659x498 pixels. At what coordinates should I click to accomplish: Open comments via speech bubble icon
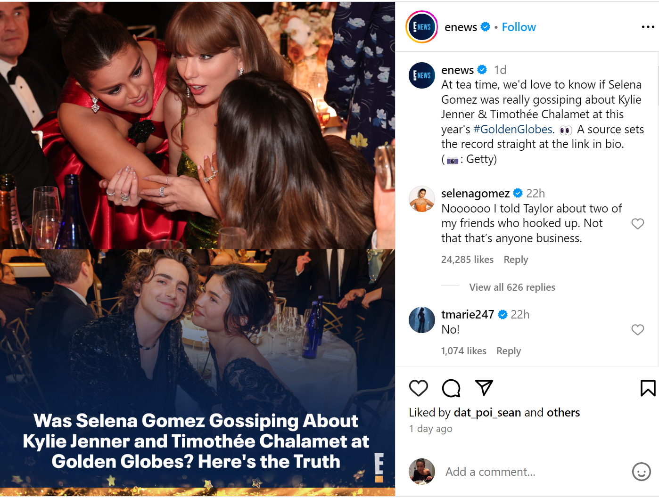[x=451, y=388]
